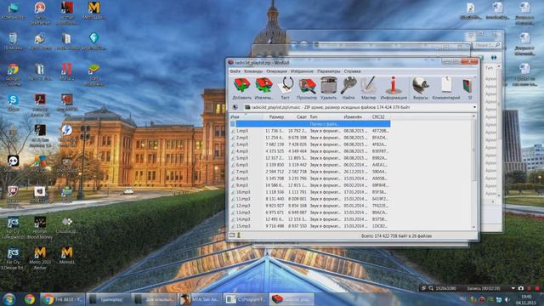Open the Far Cry 3 Deluxe Ed. shortcut
This screenshot has width=544, height=306.
14,258
